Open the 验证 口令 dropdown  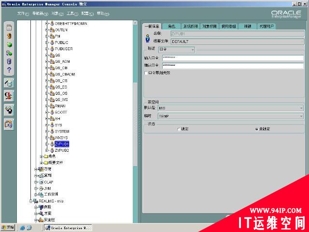(177, 49)
